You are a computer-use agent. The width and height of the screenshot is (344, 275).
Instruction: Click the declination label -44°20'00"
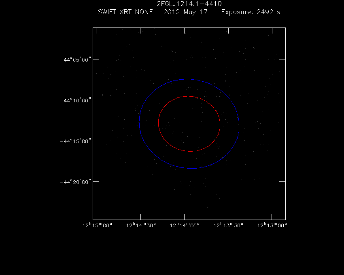tap(75, 182)
